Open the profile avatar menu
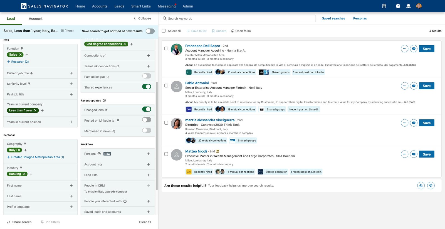This screenshot has width=445, height=229. pos(419,6)
